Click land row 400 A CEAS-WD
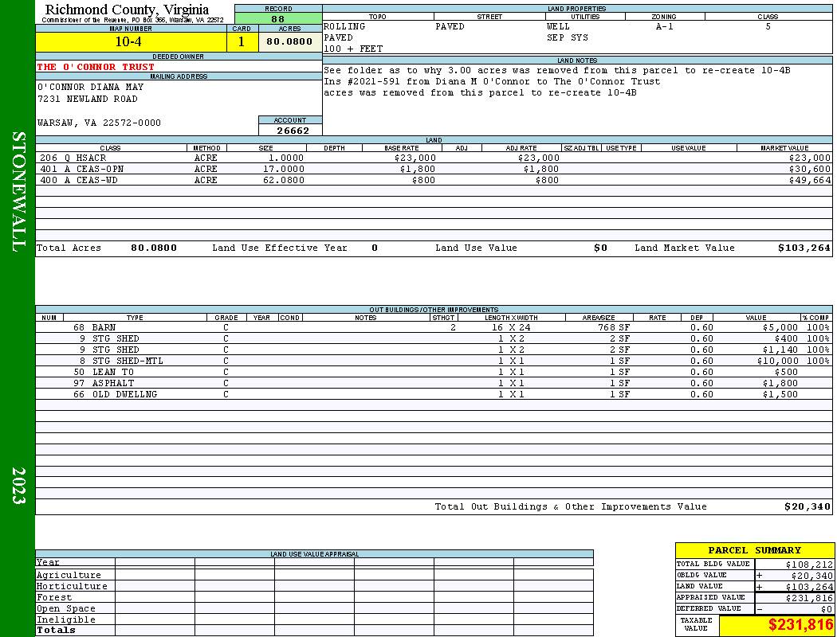This screenshot has height=637, width=837. pyautogui.click(x=434, y=180)
